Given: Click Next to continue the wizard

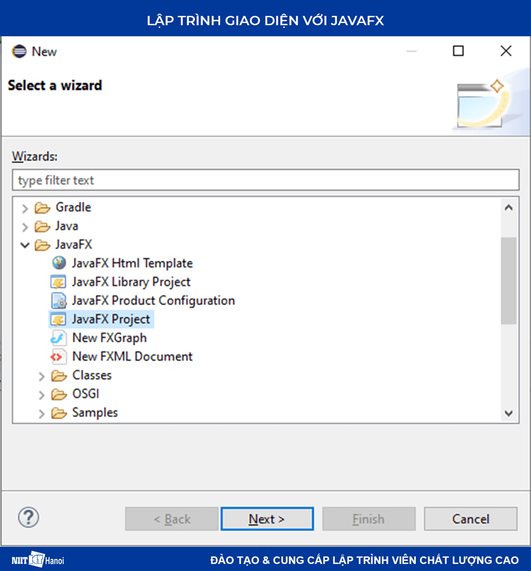Looking at the screenshot, I should [x=267, y=519].
